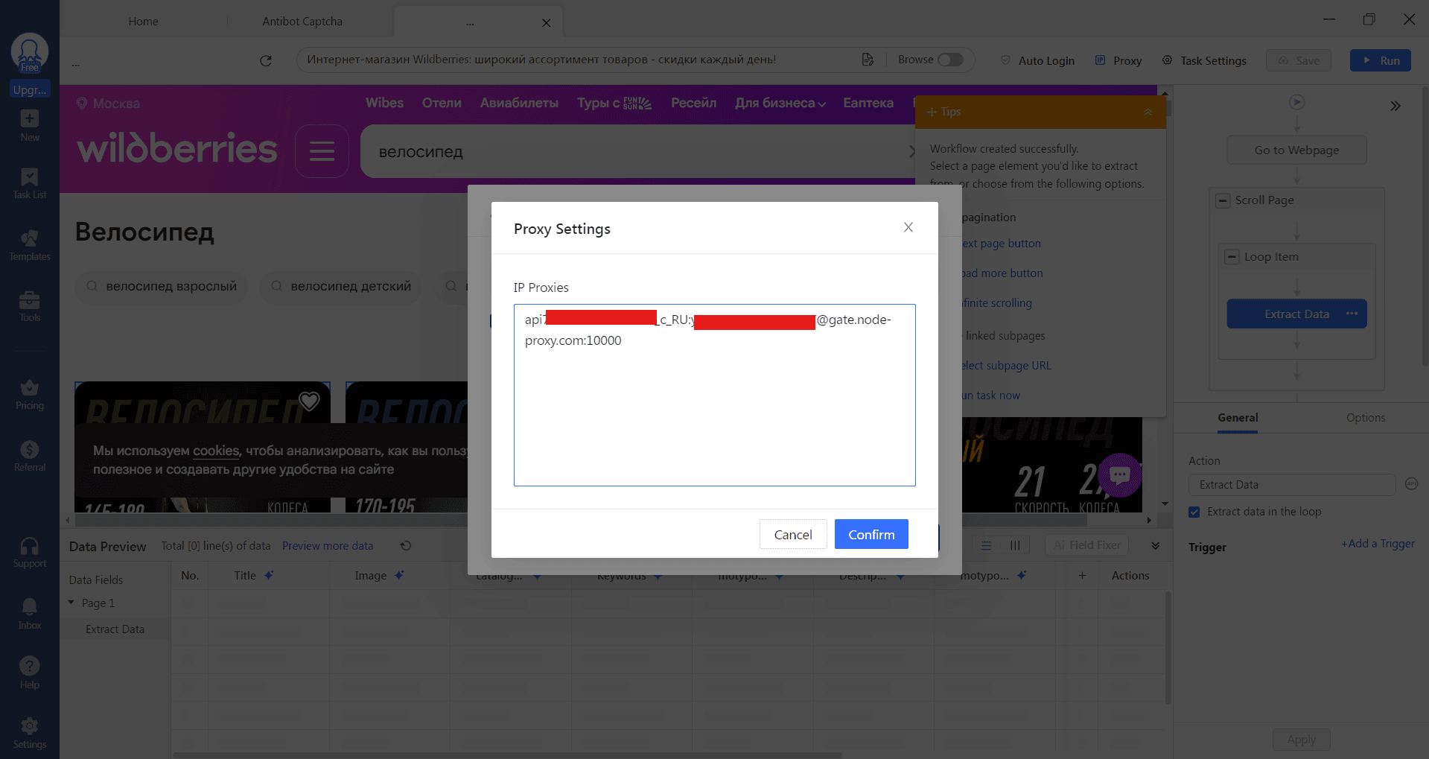Viewport: 1429px width, 759px height.
Task: Open the Action Extract Data dropdown
Action: 1292,485
